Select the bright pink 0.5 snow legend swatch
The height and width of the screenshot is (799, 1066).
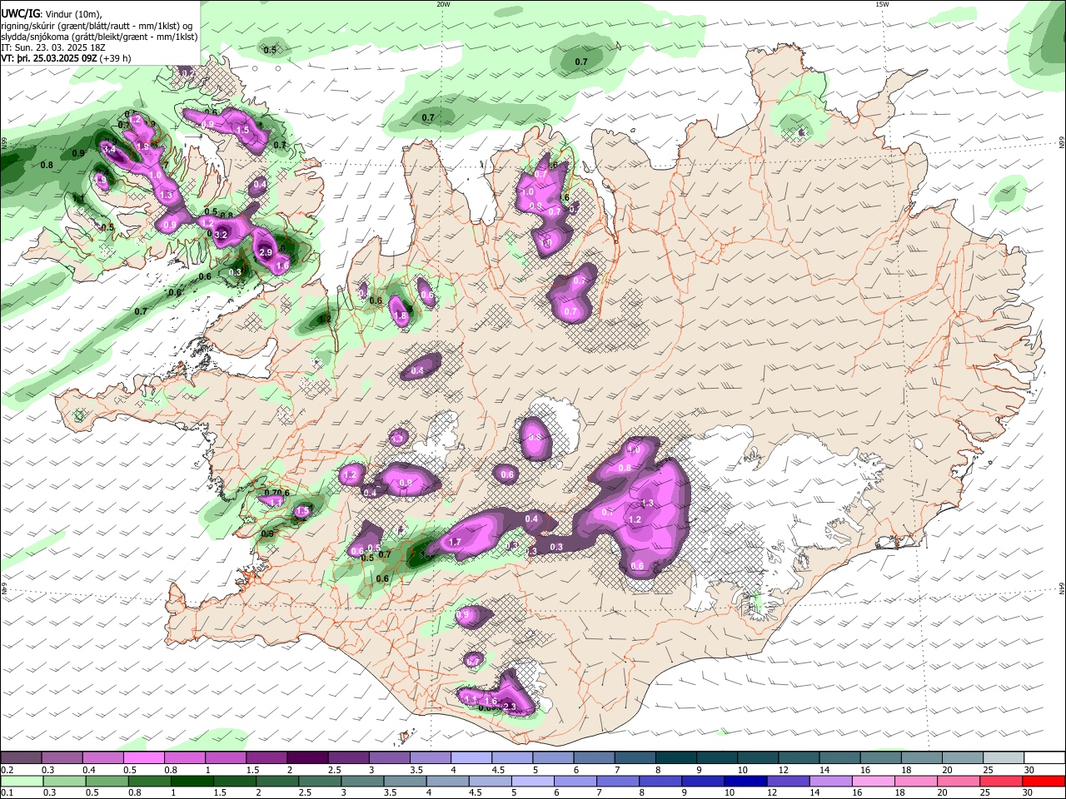tap(143, 757)
